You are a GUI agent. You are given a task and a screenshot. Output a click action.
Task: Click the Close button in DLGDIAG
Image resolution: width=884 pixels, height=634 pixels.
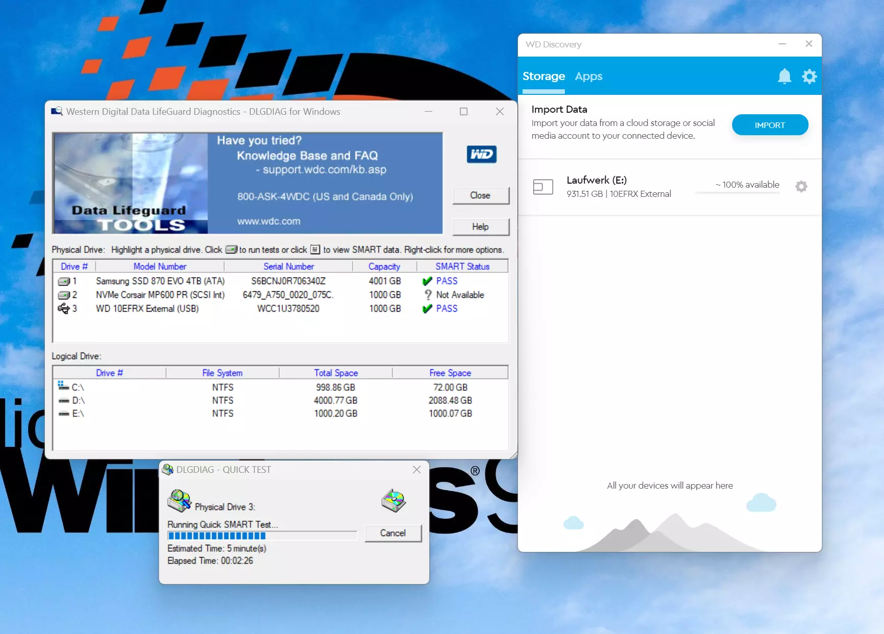click(x=480, y=195)
